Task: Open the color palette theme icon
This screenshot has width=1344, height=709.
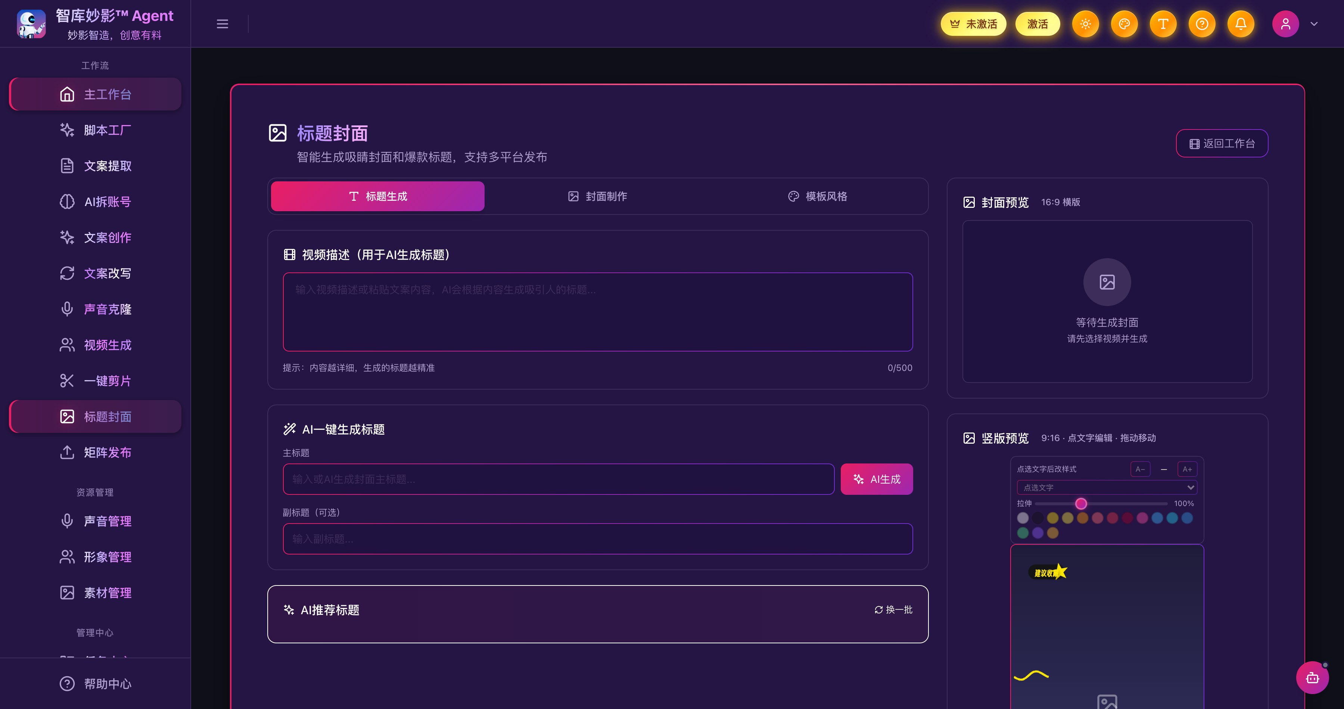Action: coord(1124,24)
